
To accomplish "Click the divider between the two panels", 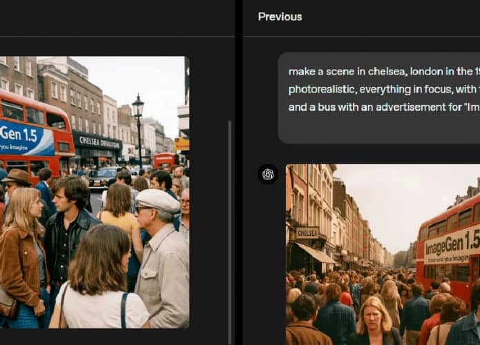I will pyautogui.click(x=238, y=172).
